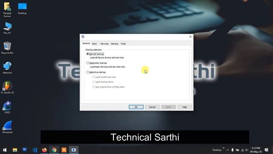Switch to the Services tab
The height and width of the screenshot is (154, 273).
[x=105, y=44]
